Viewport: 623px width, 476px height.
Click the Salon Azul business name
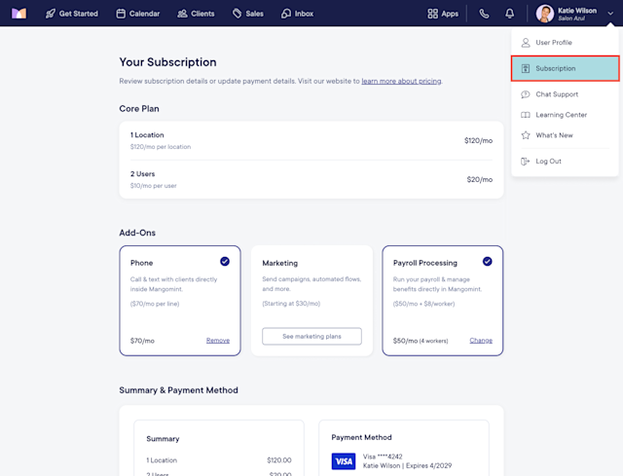571,18
